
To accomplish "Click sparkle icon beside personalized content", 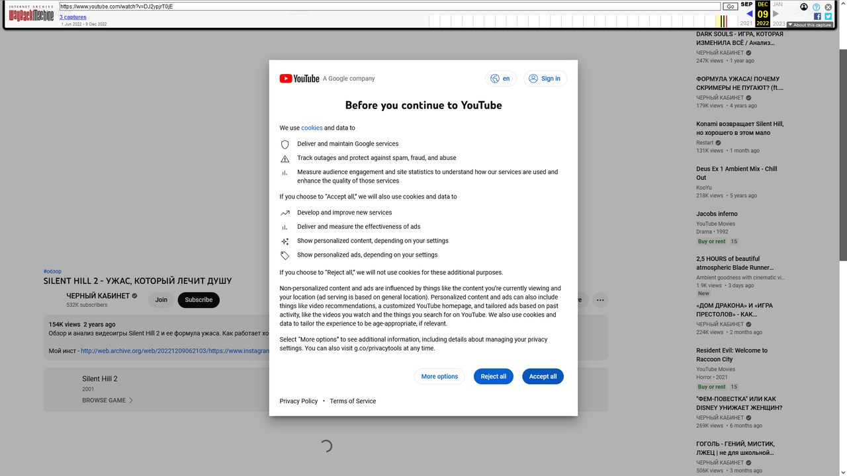I will point(285,241).
